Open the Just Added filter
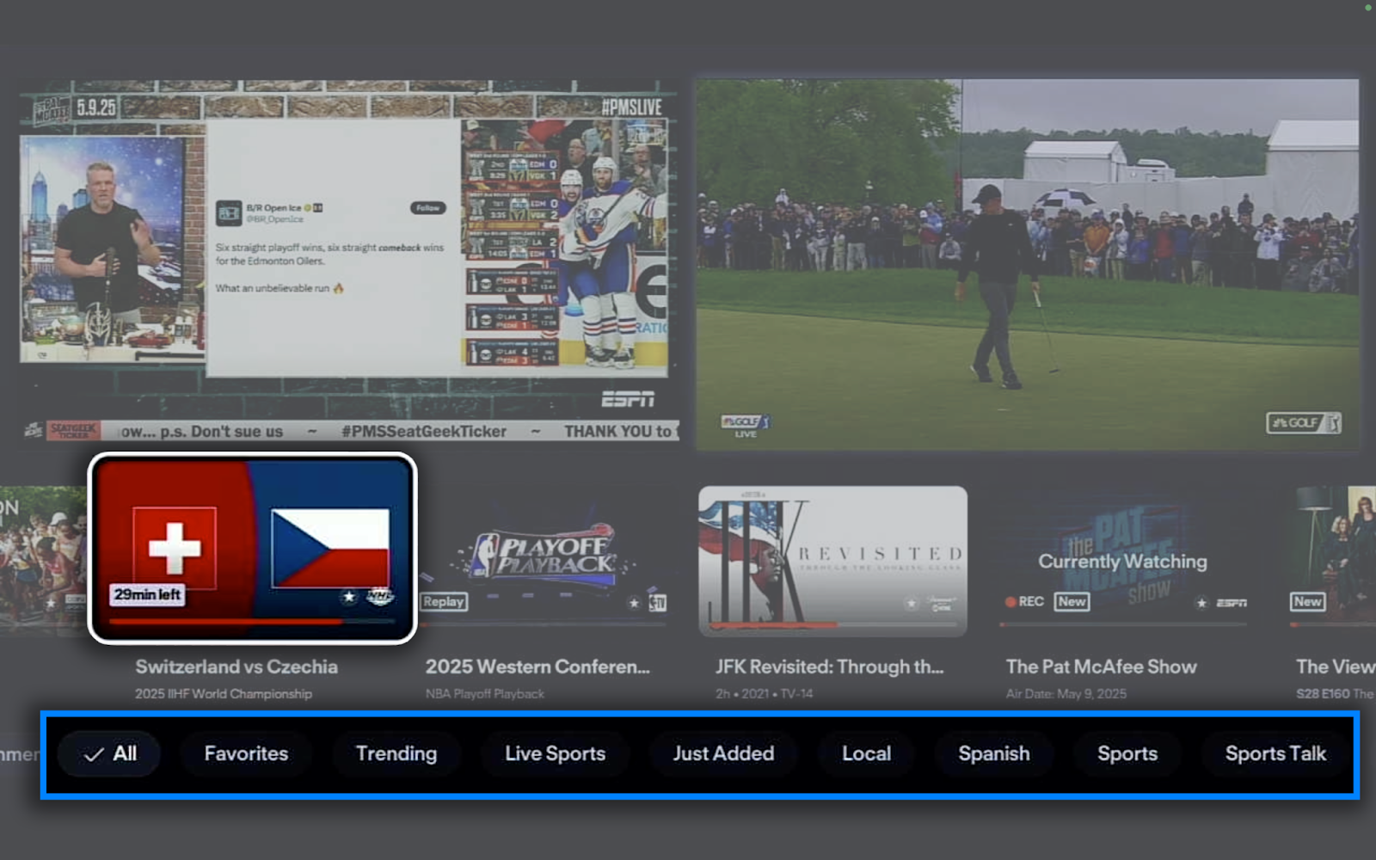Image resolution: width=1376 pixels, height=860 pixels. coord(723,754)
